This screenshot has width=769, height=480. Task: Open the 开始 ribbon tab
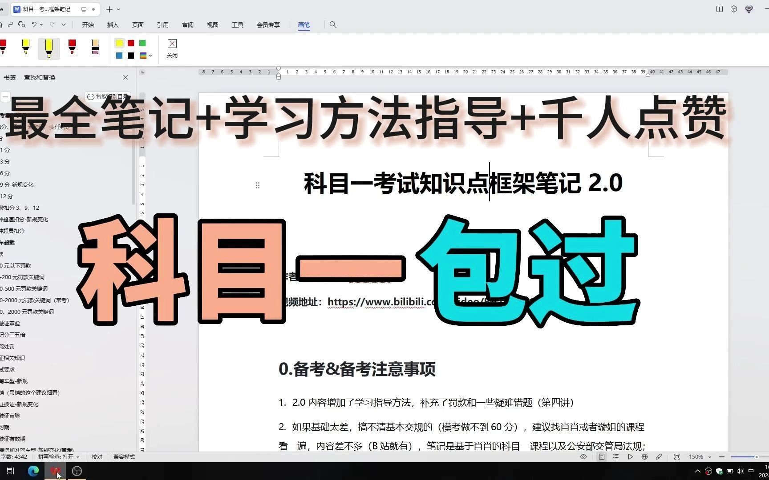pyautogui.click(x=88, y=25)
